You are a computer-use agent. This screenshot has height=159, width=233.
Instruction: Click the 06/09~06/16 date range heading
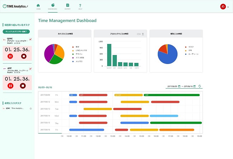click(x=45, y=88)
